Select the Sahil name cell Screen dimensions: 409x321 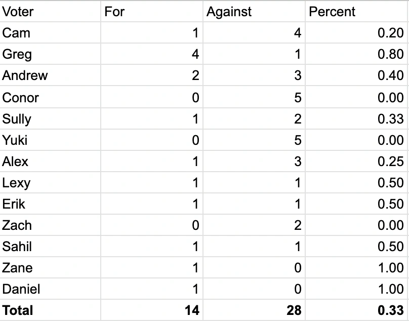coord(17,247)
